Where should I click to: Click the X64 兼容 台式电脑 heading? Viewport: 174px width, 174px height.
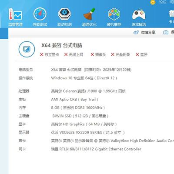[x=62, y=45]
